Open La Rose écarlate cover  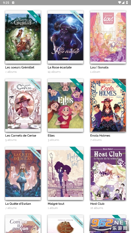[66, 37]
